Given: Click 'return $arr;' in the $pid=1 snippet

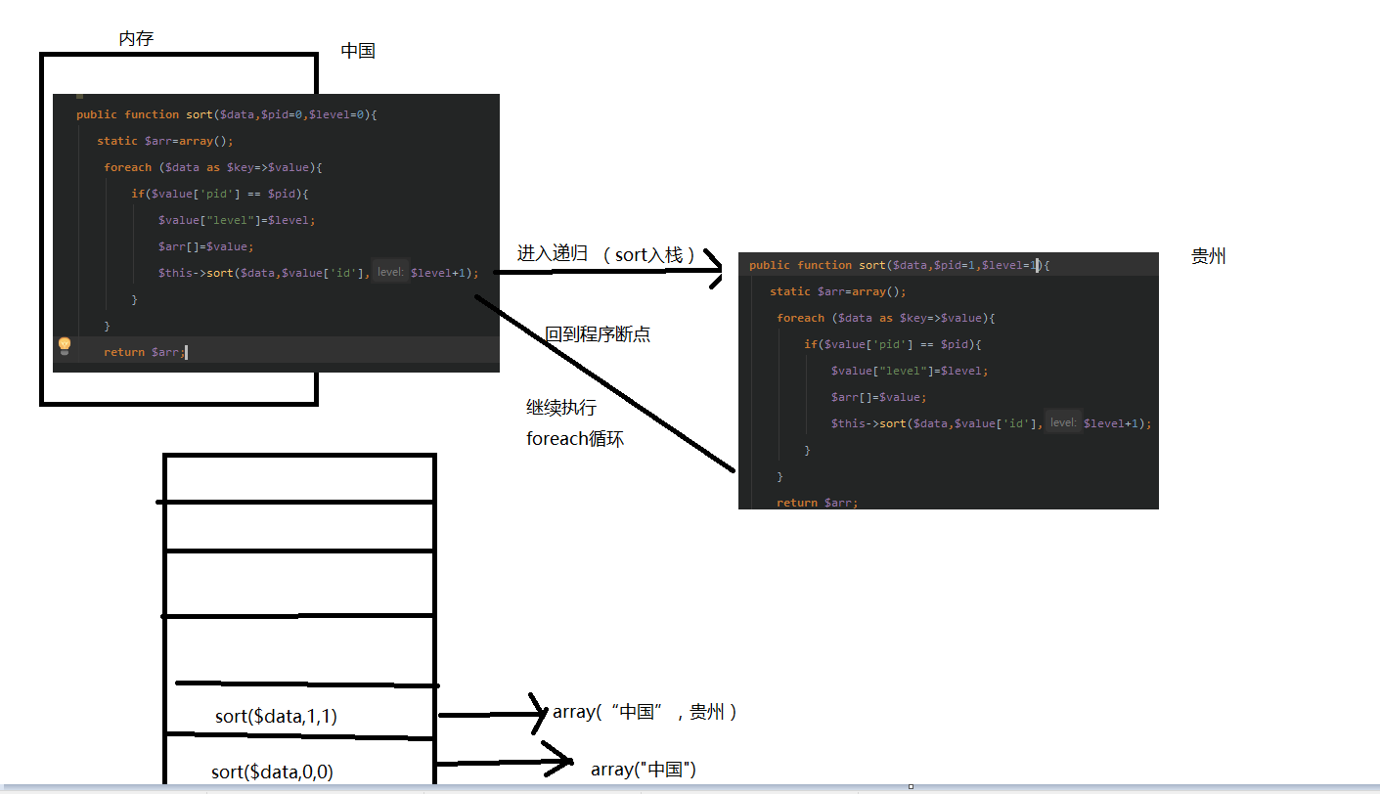Looking at the screenshot, I should [x=818, y=503].
